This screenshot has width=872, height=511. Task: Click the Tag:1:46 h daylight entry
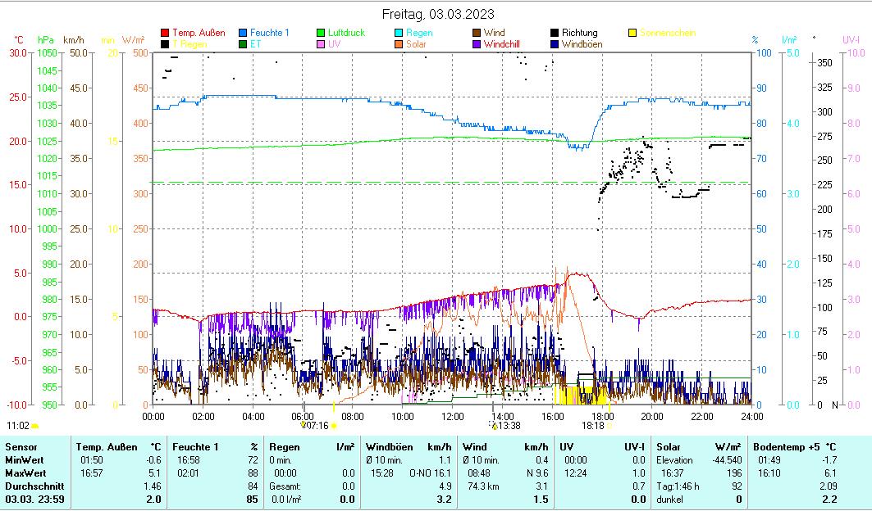(678, 486)
